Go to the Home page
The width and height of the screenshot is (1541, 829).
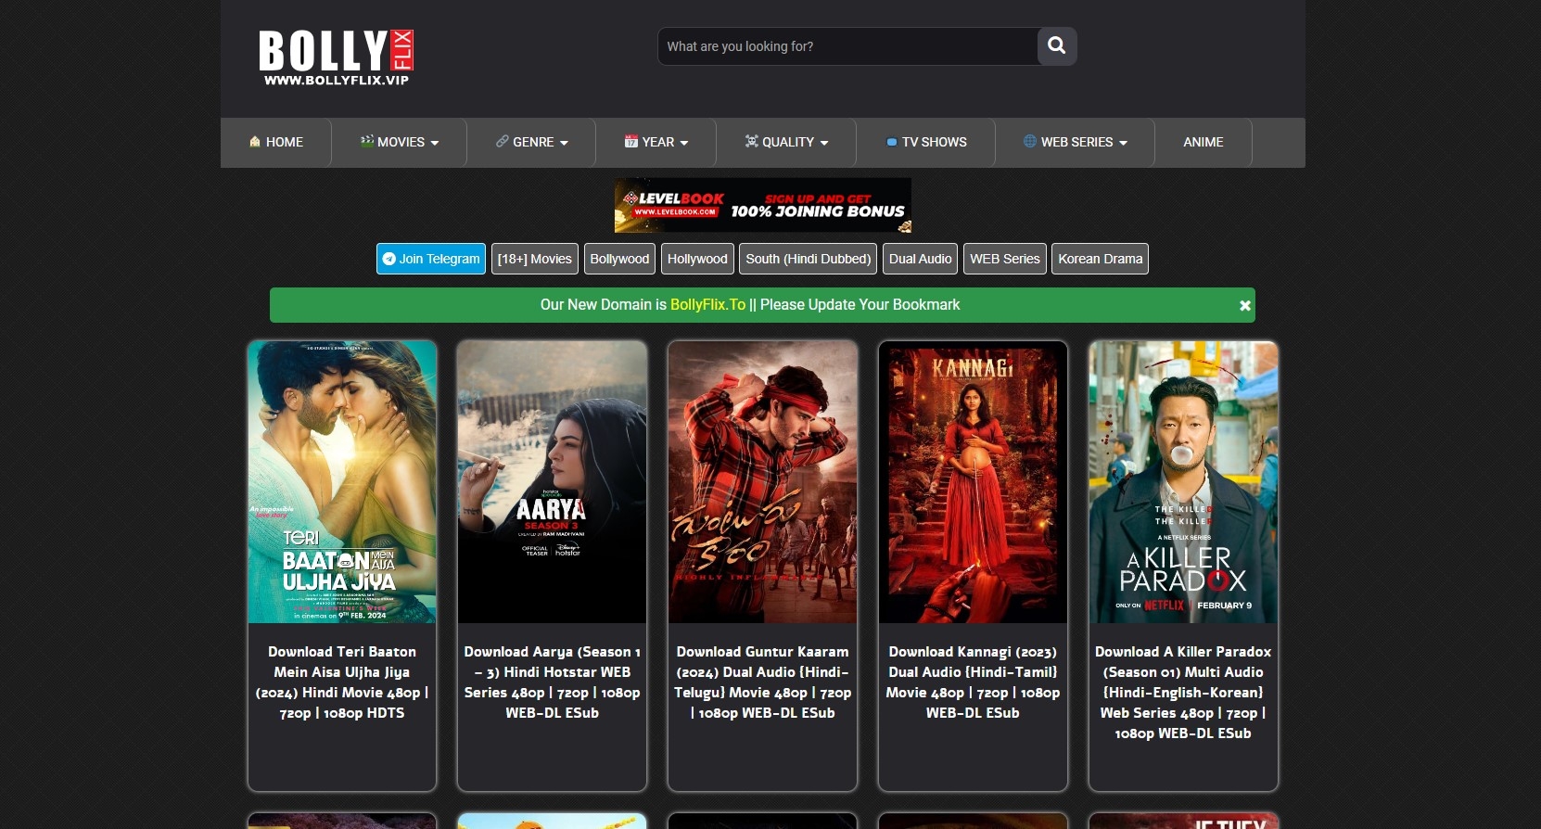[276, 142]
